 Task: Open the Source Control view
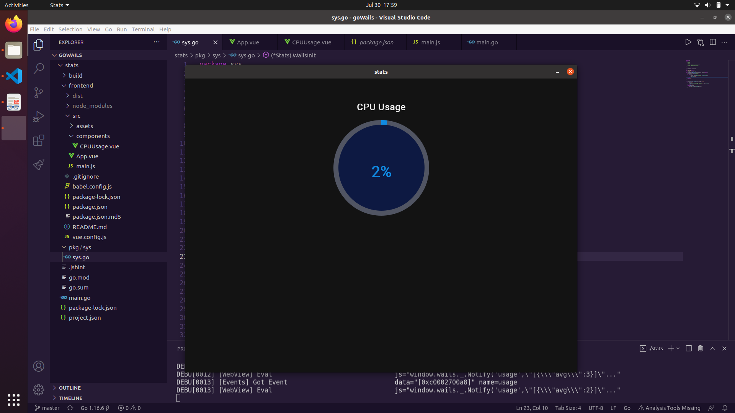39,93
